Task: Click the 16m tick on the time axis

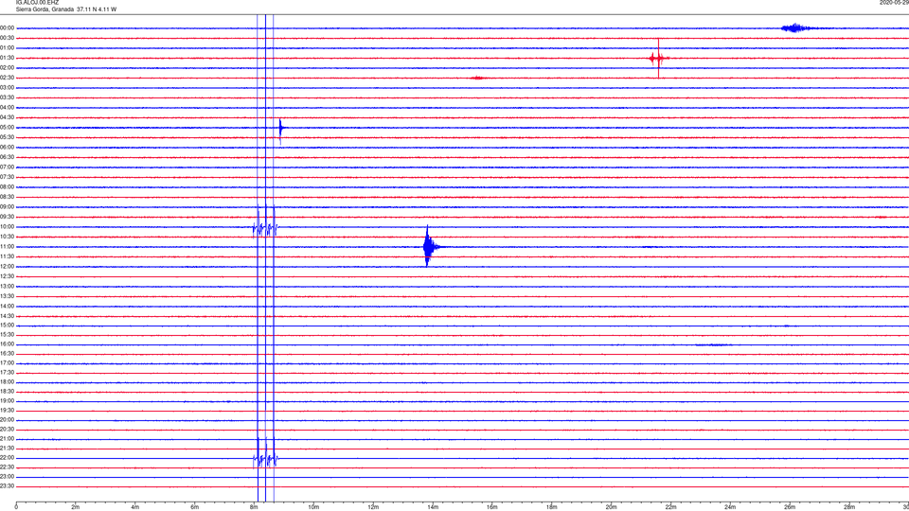Action: pos(492,507)
